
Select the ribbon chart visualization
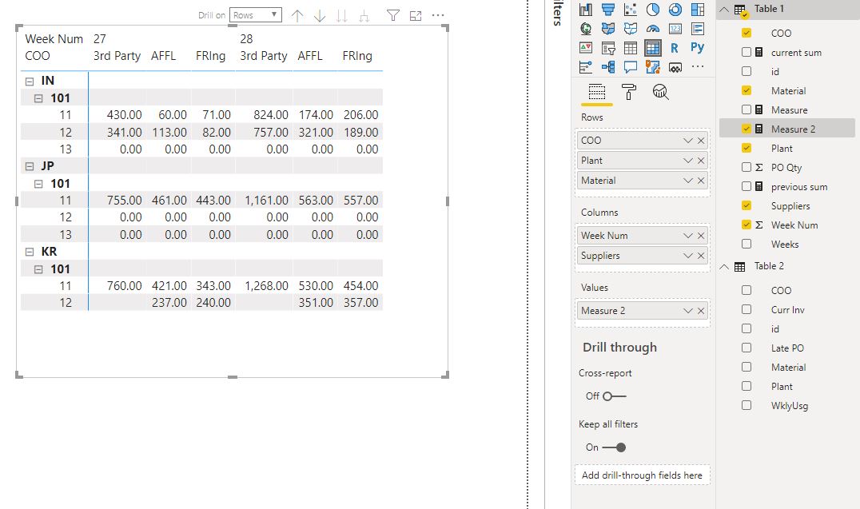point(586,10)
